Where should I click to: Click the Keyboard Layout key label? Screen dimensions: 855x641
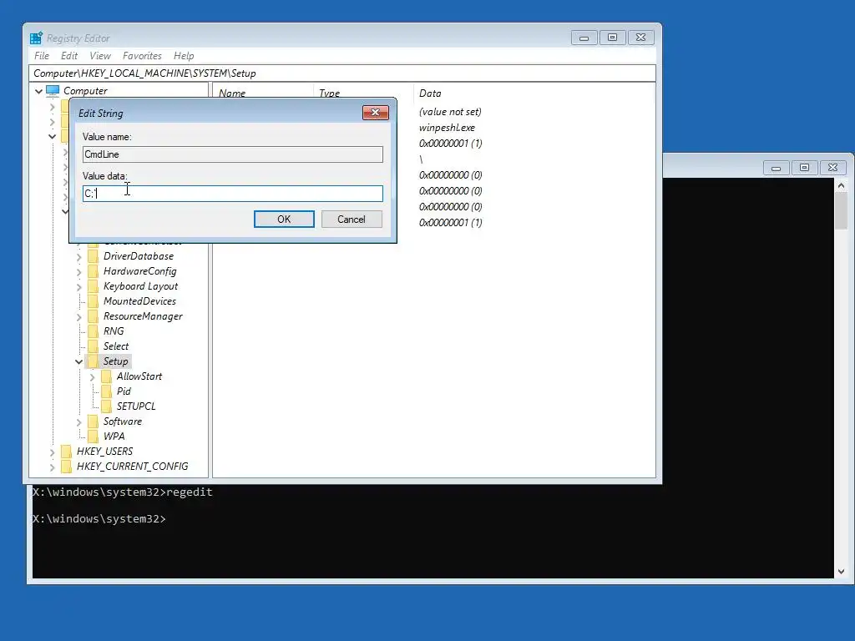pos(140,286)
